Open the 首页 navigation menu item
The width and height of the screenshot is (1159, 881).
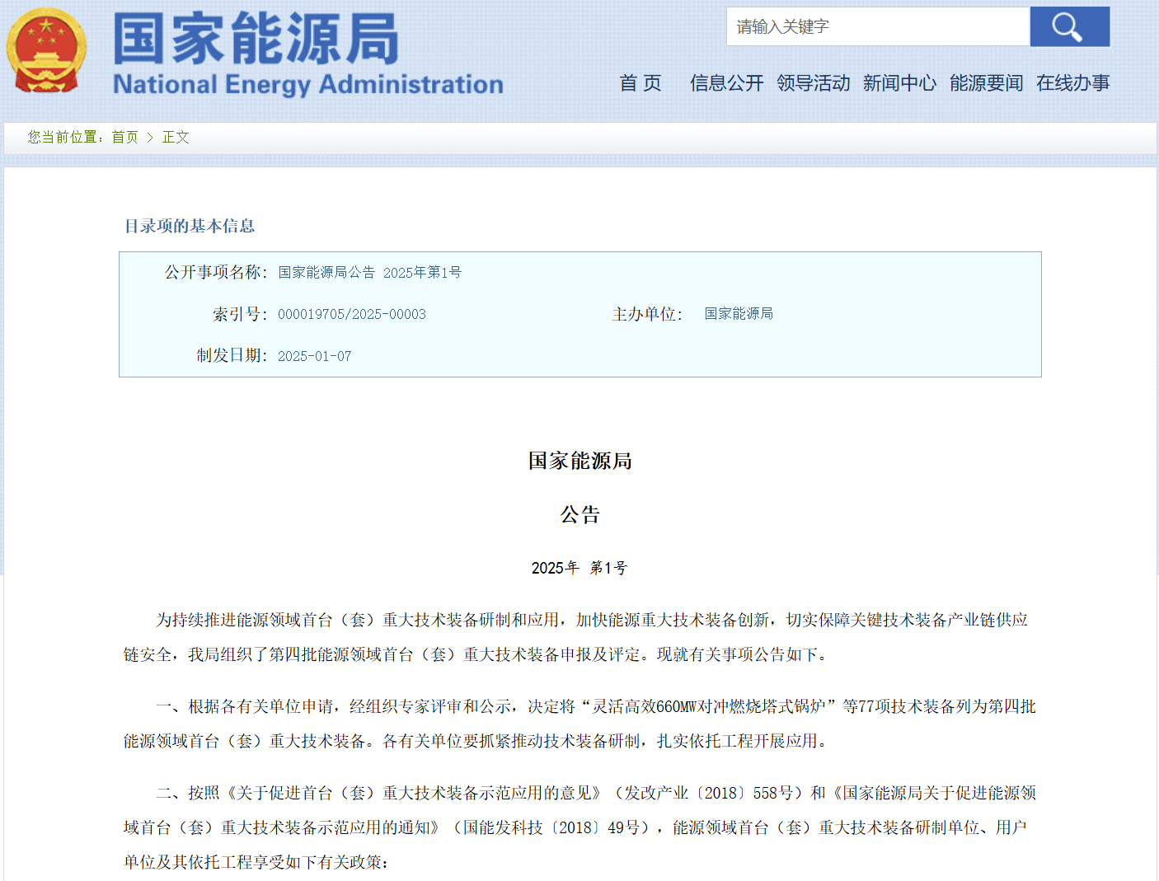(x=640, y=83)
